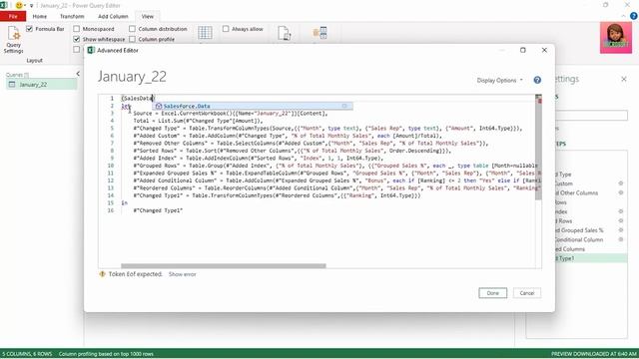Click 'PREVIEW DOWNLOADED AT 6:40 AM' status text
The height and width of the screenshot is (359, 639).
(594, 354)
